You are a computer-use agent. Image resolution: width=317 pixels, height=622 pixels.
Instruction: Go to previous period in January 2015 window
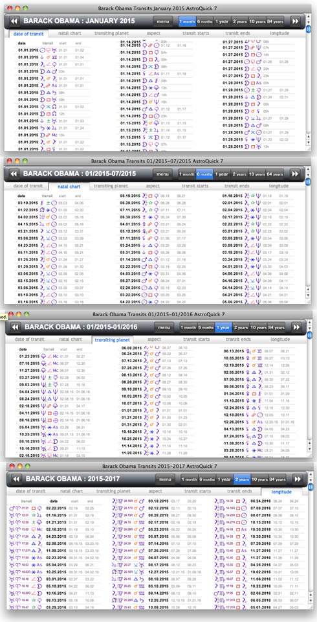pyautogui.click(x=14, y=21)
